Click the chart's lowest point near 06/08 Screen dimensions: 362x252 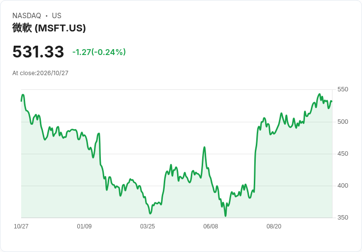pyautogui.click(x=225, y=216)
